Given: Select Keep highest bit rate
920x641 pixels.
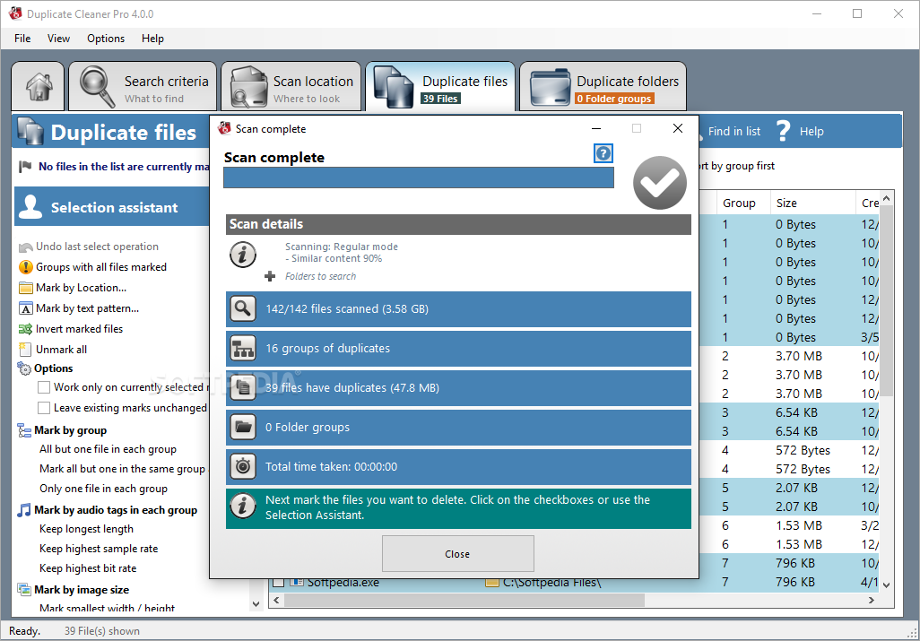Looking at the screenshot, I should (x=88, y=568).
